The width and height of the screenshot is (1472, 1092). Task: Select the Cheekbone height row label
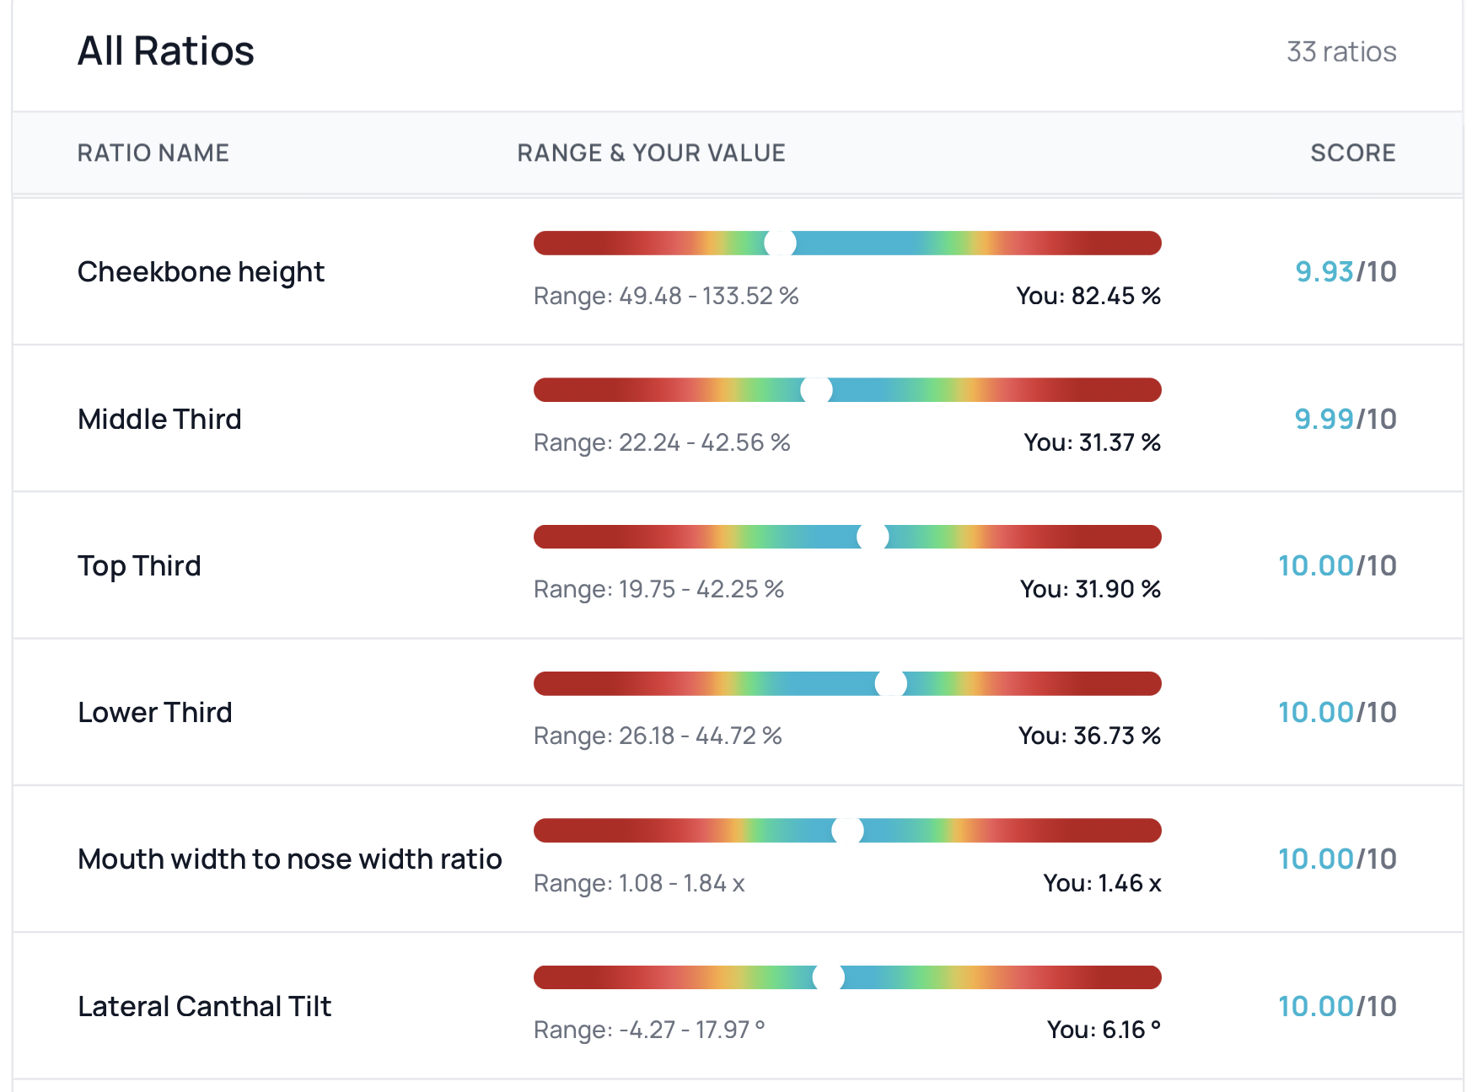(201, 272)
